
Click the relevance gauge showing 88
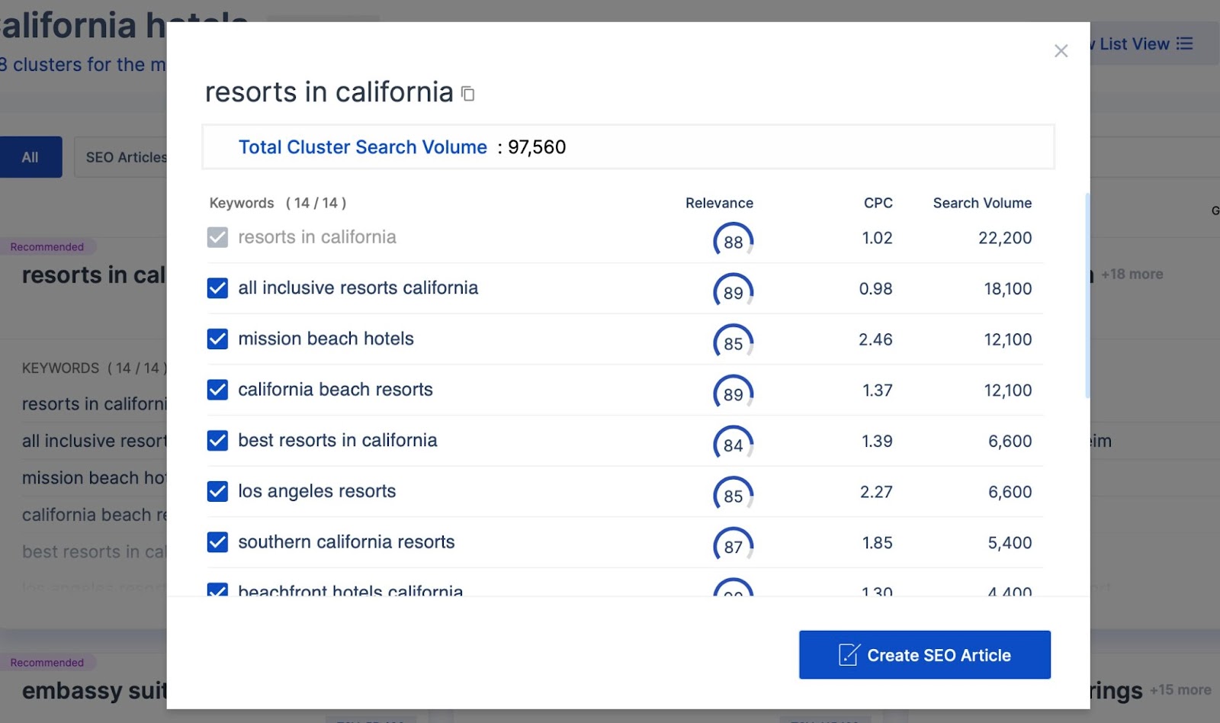click(x=733, y=241)
